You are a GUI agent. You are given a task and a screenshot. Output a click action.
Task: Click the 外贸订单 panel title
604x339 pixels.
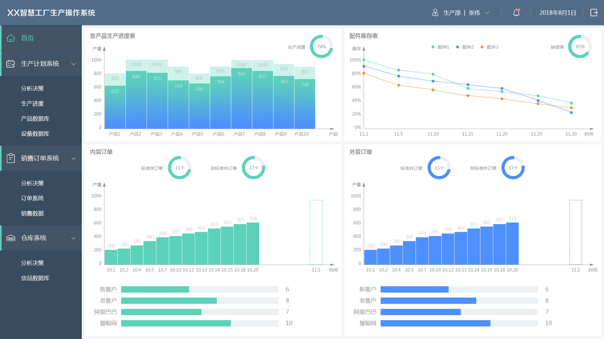pyautogui.click(x=361, y=152)
